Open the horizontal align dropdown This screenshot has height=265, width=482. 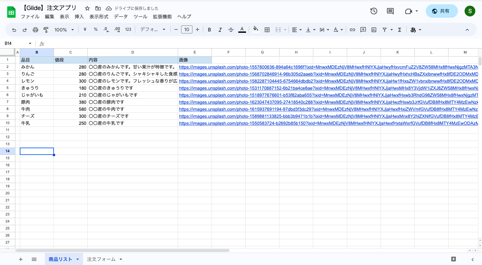297,30
